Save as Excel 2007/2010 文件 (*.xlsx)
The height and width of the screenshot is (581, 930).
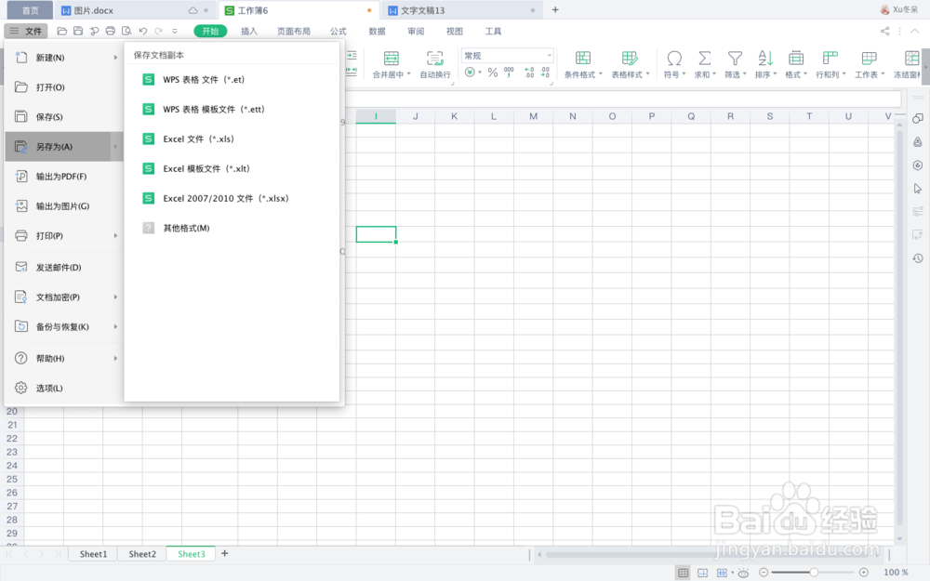point(232,198)
